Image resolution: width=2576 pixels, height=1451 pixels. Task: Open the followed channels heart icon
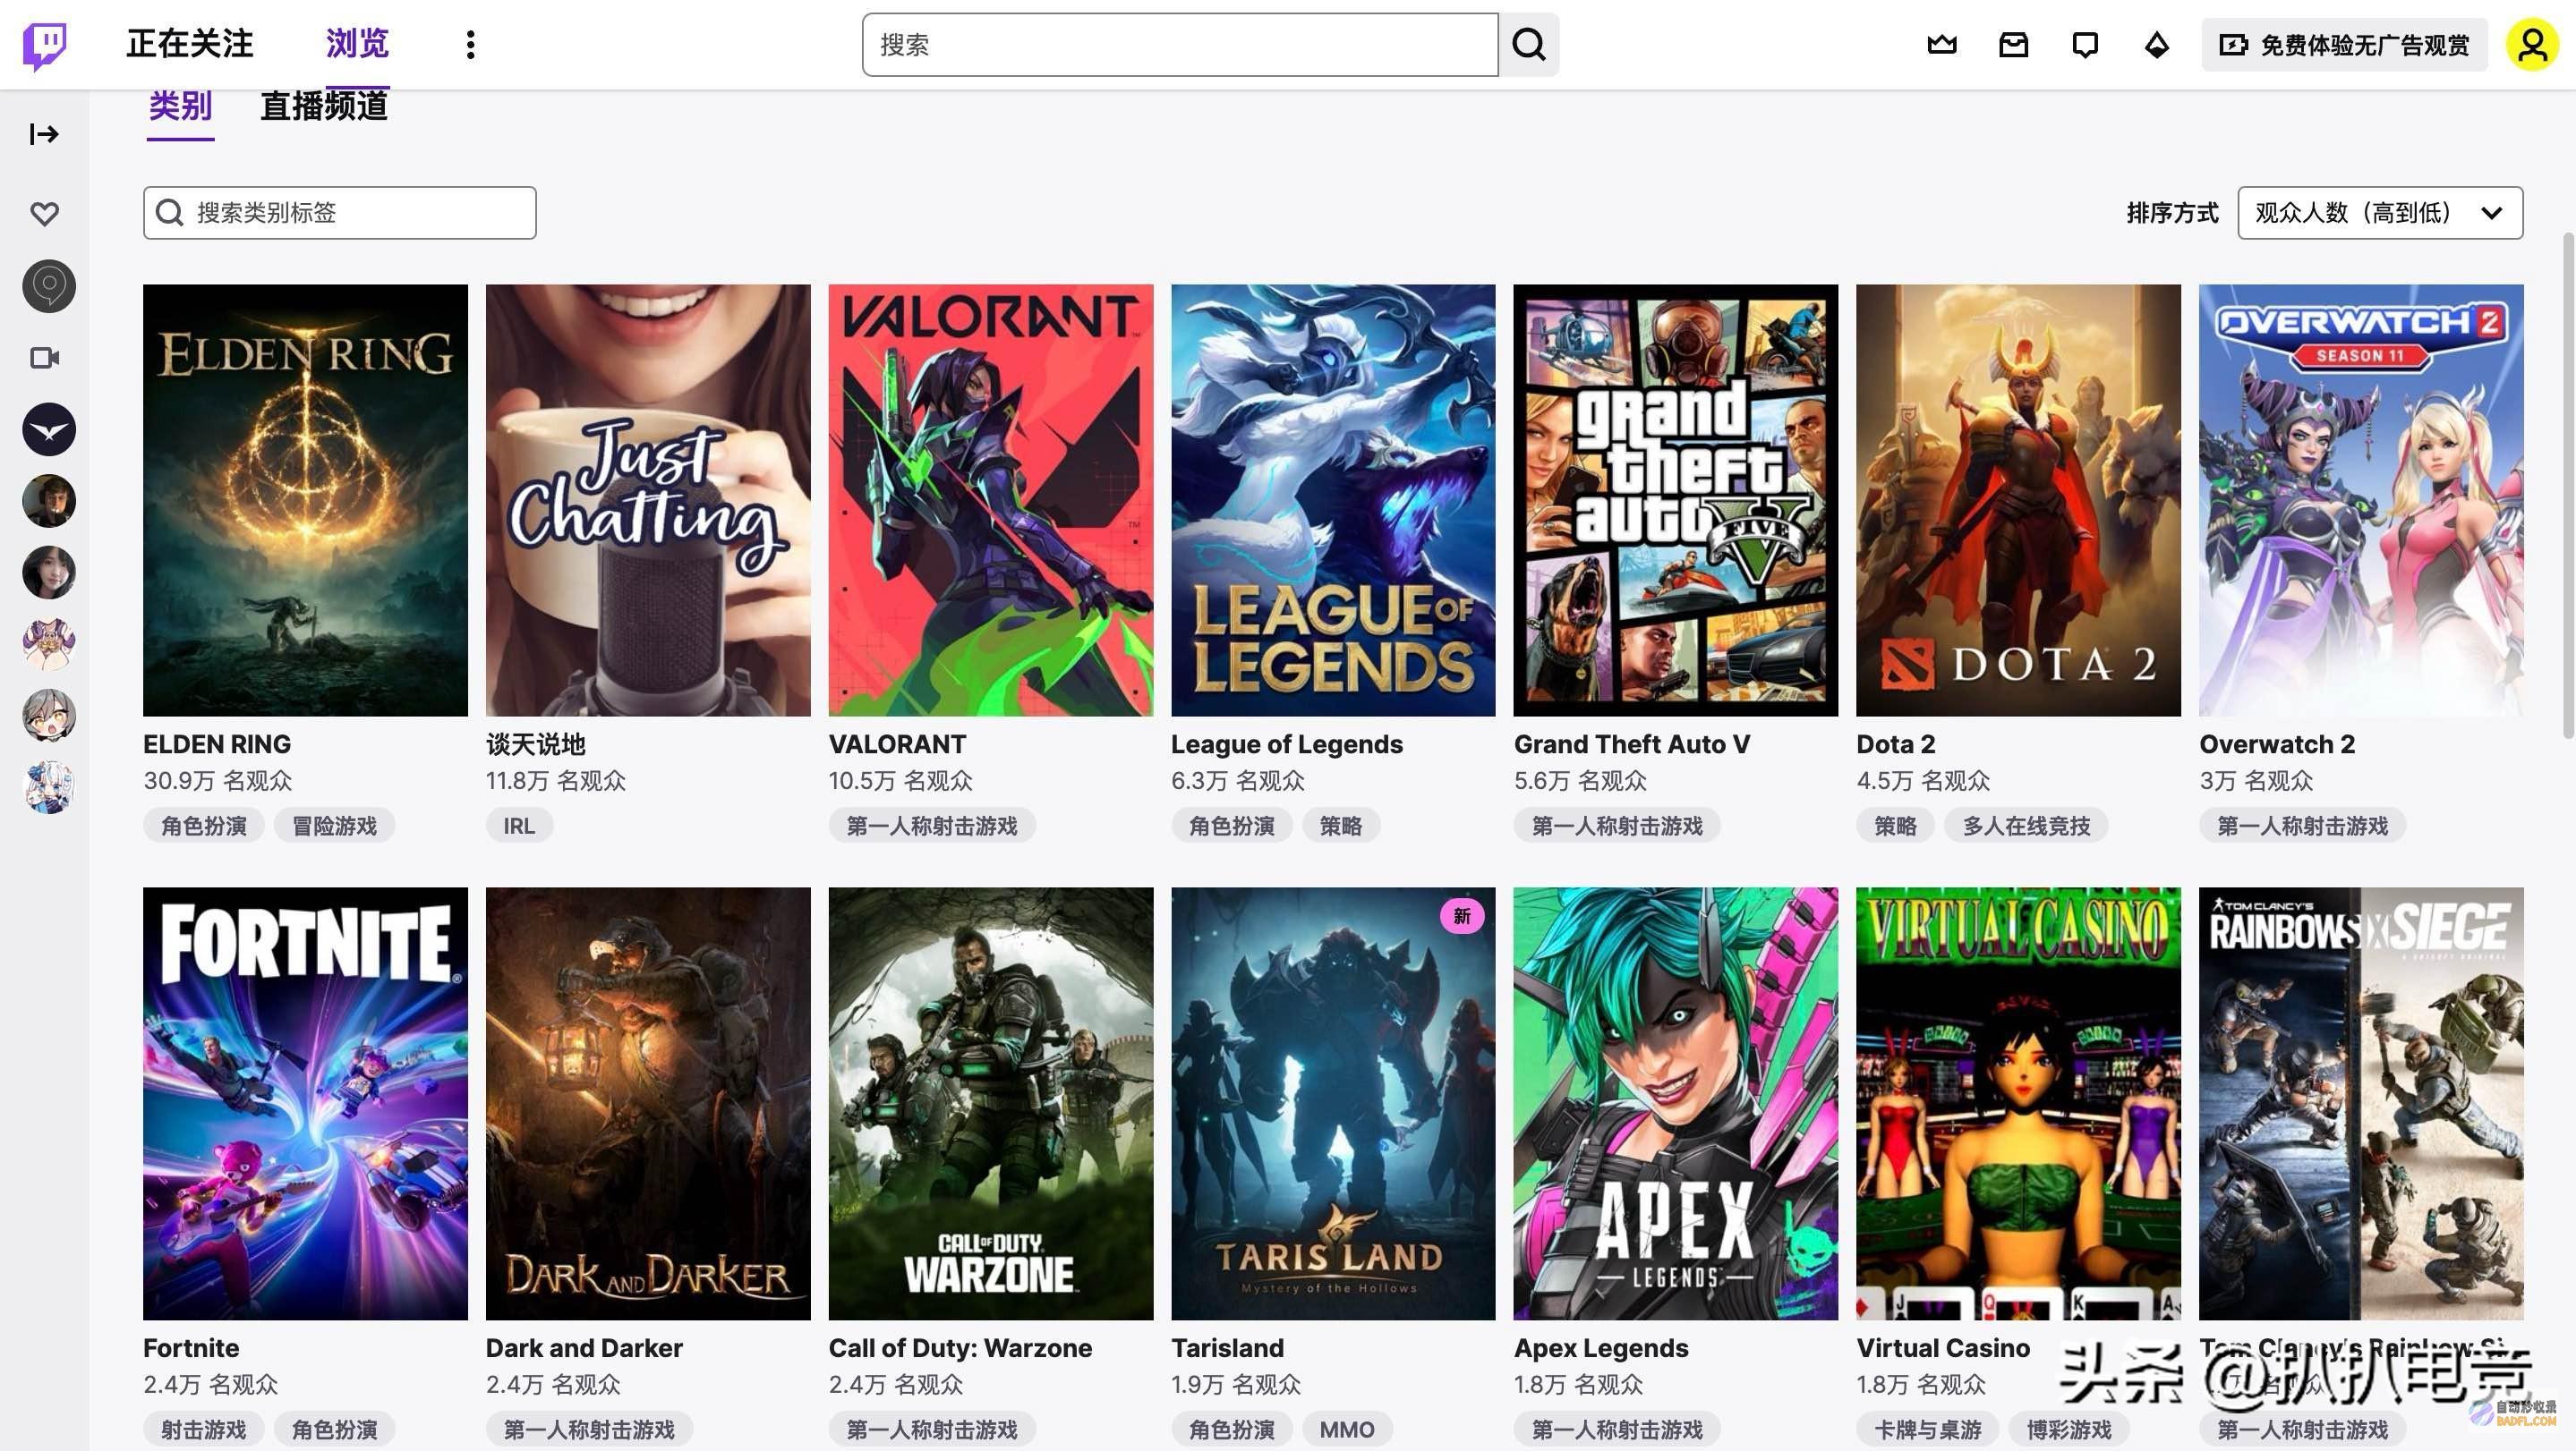pos(45,213)
